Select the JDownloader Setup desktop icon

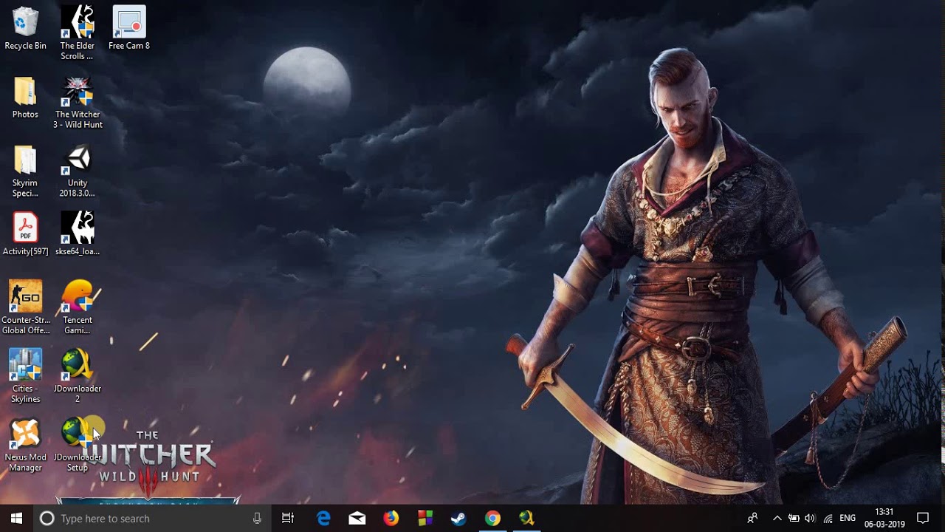pyautogui.click(x=78, y=446)
